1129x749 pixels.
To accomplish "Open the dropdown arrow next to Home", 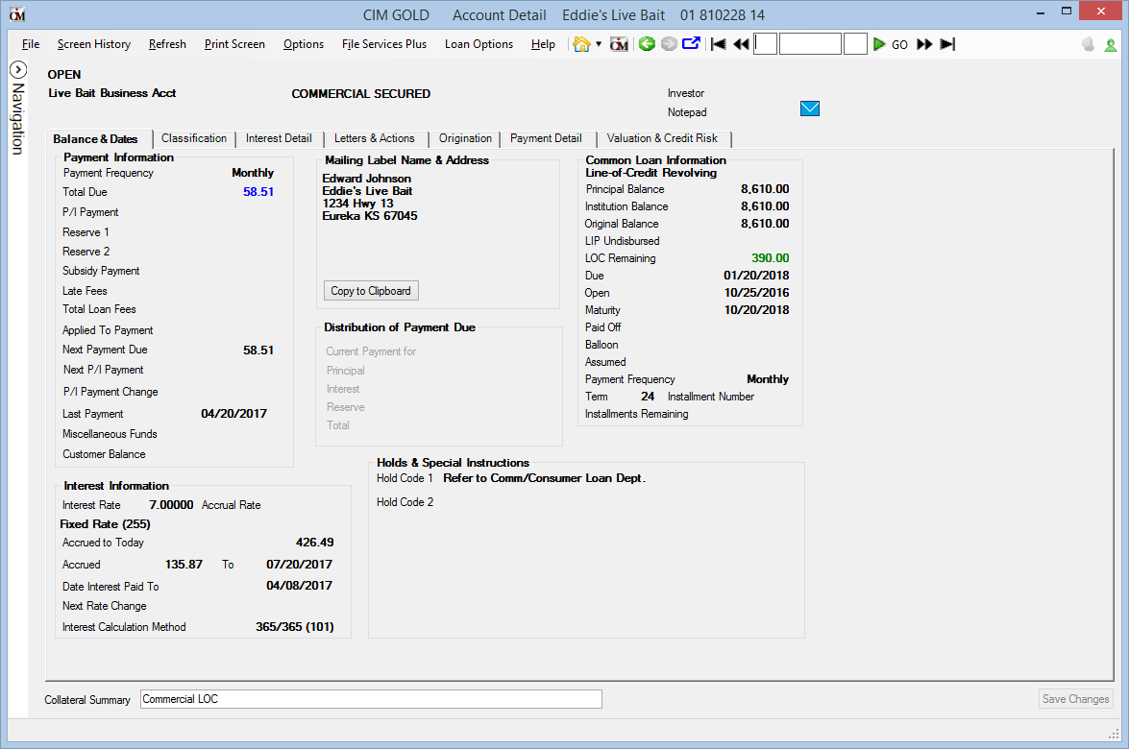I will [599, 44].
